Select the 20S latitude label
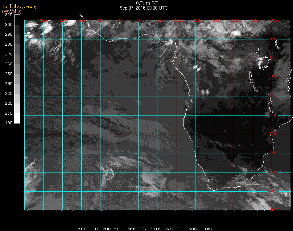The width and height of the screenshot is (293, 231). [x=274, y=134]
